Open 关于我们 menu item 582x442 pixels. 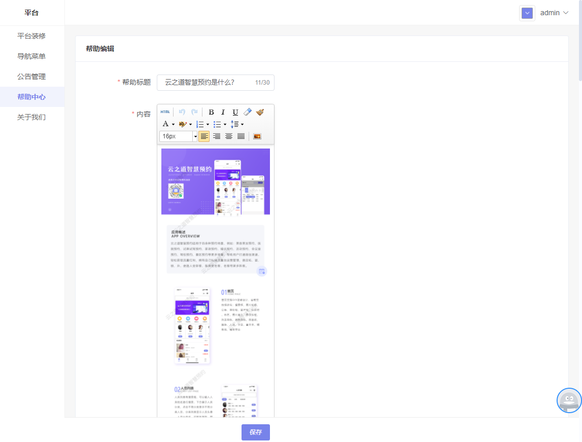[31, 117]
